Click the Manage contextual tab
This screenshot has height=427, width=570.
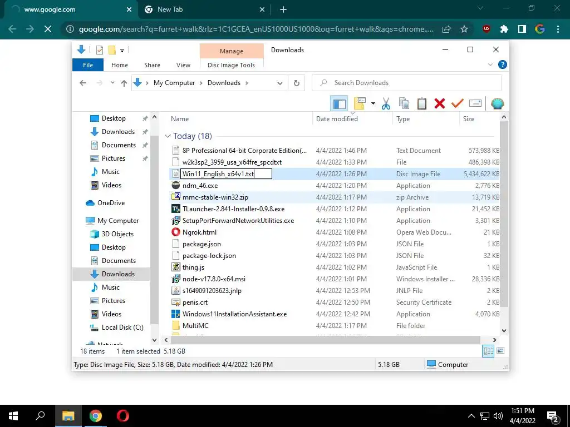point(232,51)
